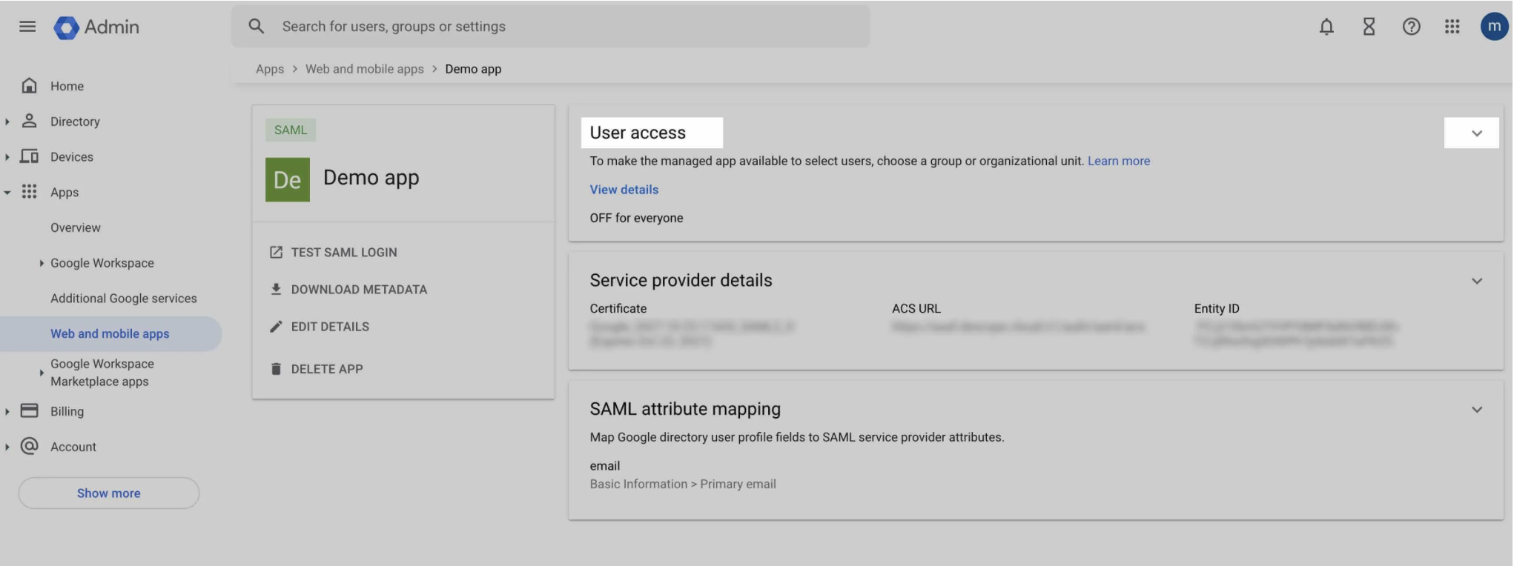Click 'Basic Information > Primary email' text

point(683,484)
